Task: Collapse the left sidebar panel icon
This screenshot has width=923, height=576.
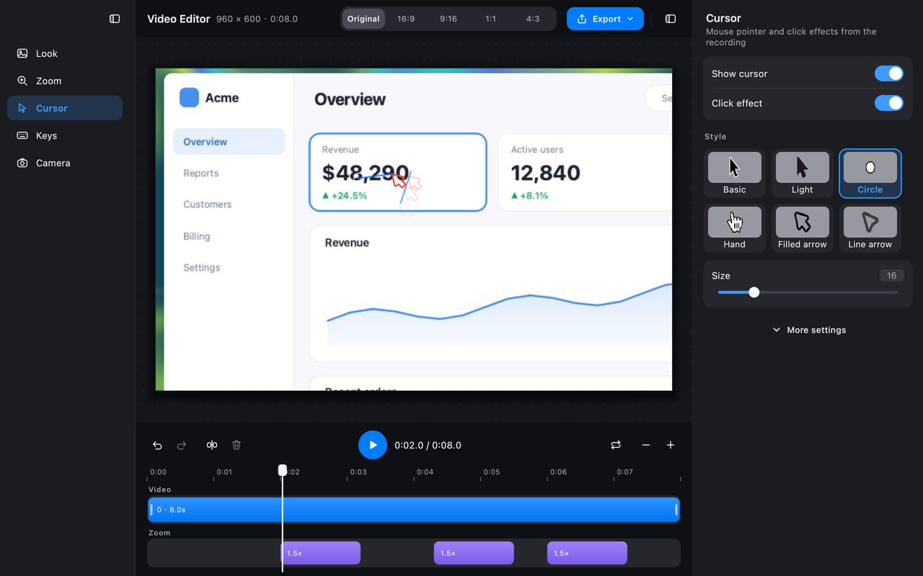Action: click(115, 19)
